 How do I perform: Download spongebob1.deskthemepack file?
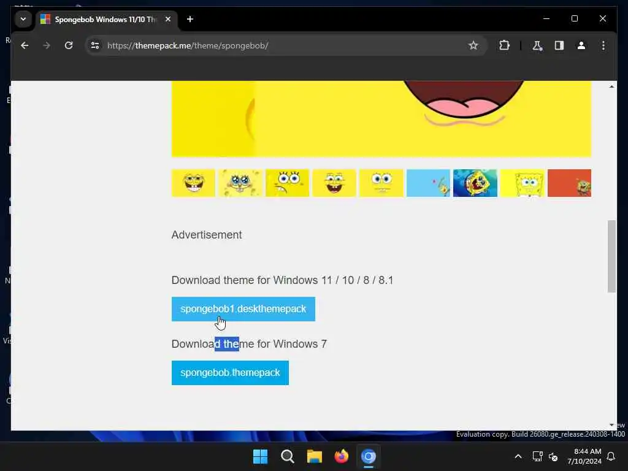[243, 309]
